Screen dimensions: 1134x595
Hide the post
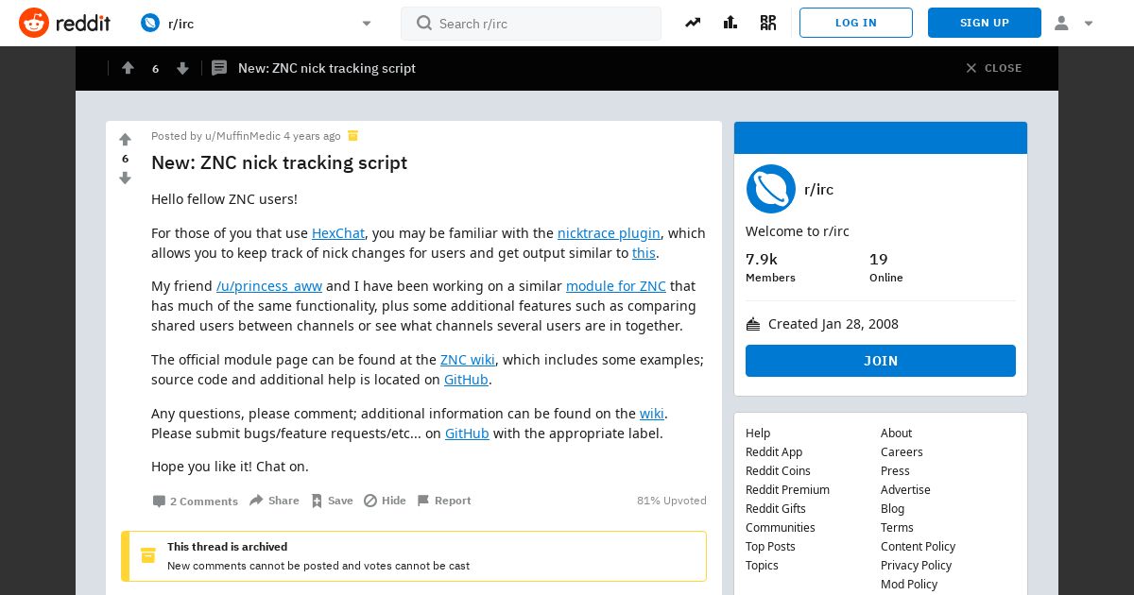coord(385,501)
